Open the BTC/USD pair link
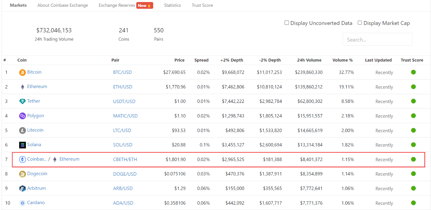 tap(122, 72)
